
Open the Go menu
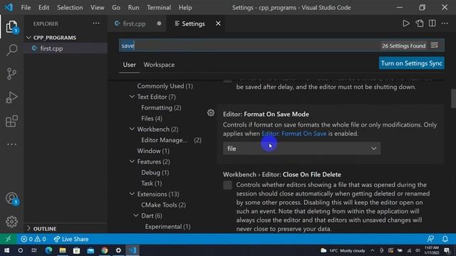(115, 8)
